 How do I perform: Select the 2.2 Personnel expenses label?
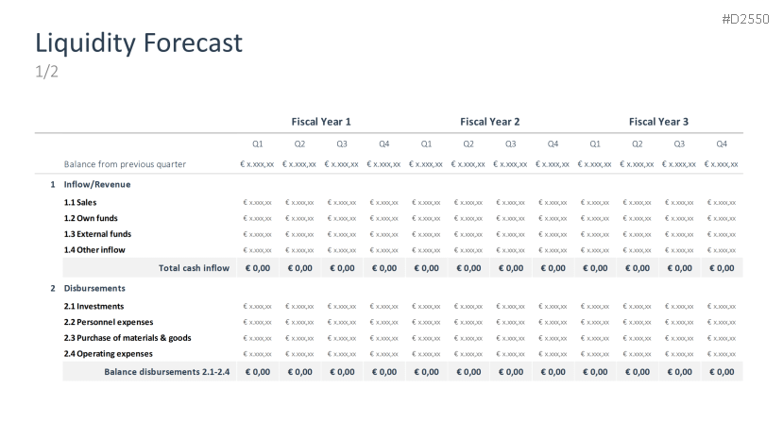click(x=108, y=322)
